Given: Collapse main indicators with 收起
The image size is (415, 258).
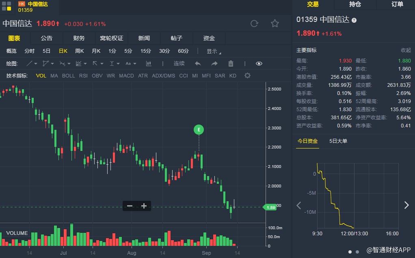Looking at the screenshot, I should point(406,50).
